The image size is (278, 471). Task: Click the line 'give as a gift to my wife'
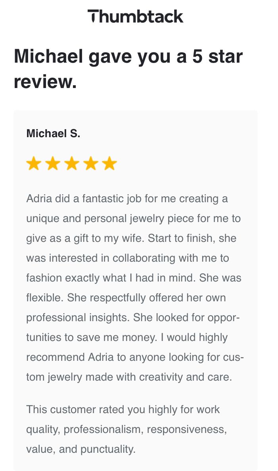131,238
